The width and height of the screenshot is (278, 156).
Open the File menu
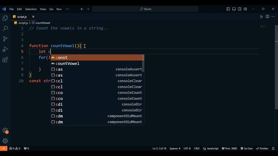point(11,9)
